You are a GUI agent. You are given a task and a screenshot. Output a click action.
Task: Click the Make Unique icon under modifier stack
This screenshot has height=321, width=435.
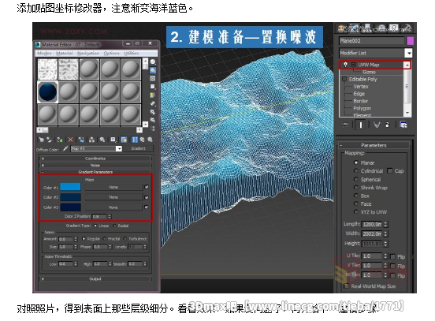377,125
